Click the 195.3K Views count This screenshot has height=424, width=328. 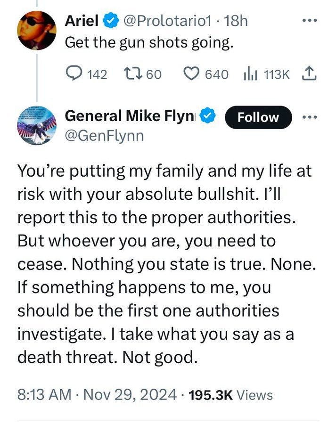coord(230,394)
